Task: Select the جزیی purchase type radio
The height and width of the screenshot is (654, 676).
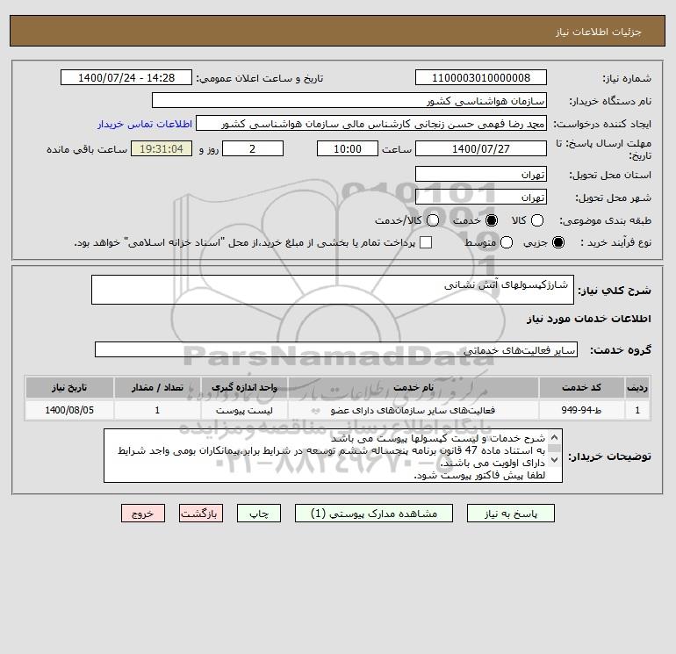Action: pyautogui.click(x=557, y=242)
